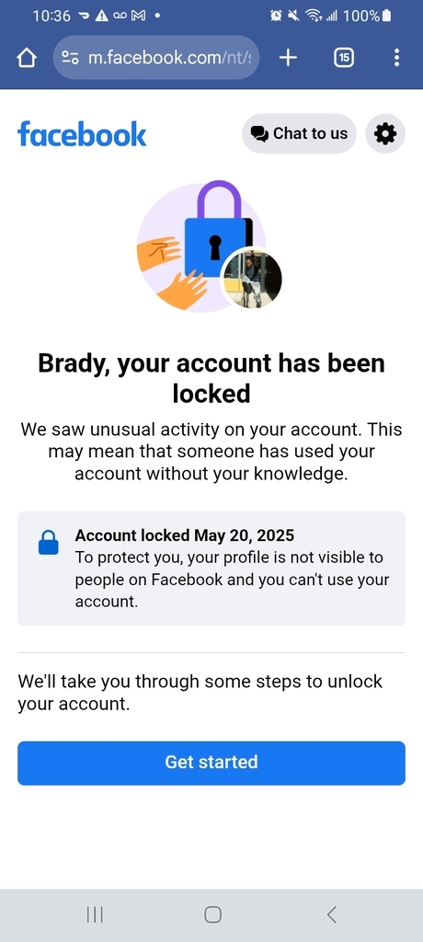Open a new tab with plus icon
This screenshot has width=423, height=942.
pos(289,58)
